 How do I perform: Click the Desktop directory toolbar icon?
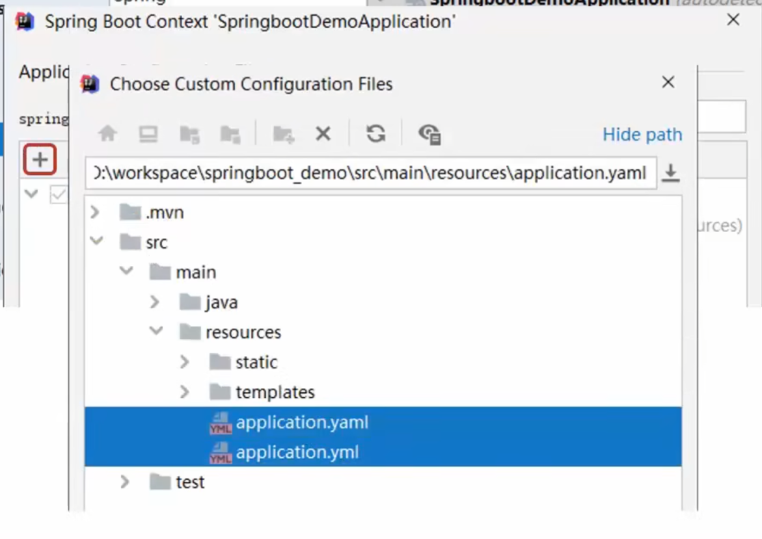[148, 133]
